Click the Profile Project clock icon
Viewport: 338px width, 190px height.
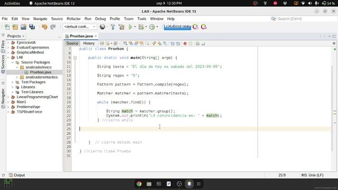tap(152, 27)
